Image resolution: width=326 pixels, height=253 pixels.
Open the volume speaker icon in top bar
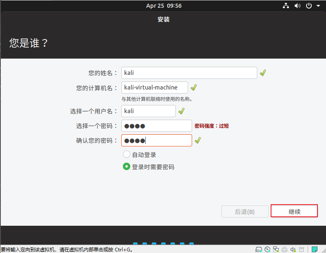click(x=298, y=6)
